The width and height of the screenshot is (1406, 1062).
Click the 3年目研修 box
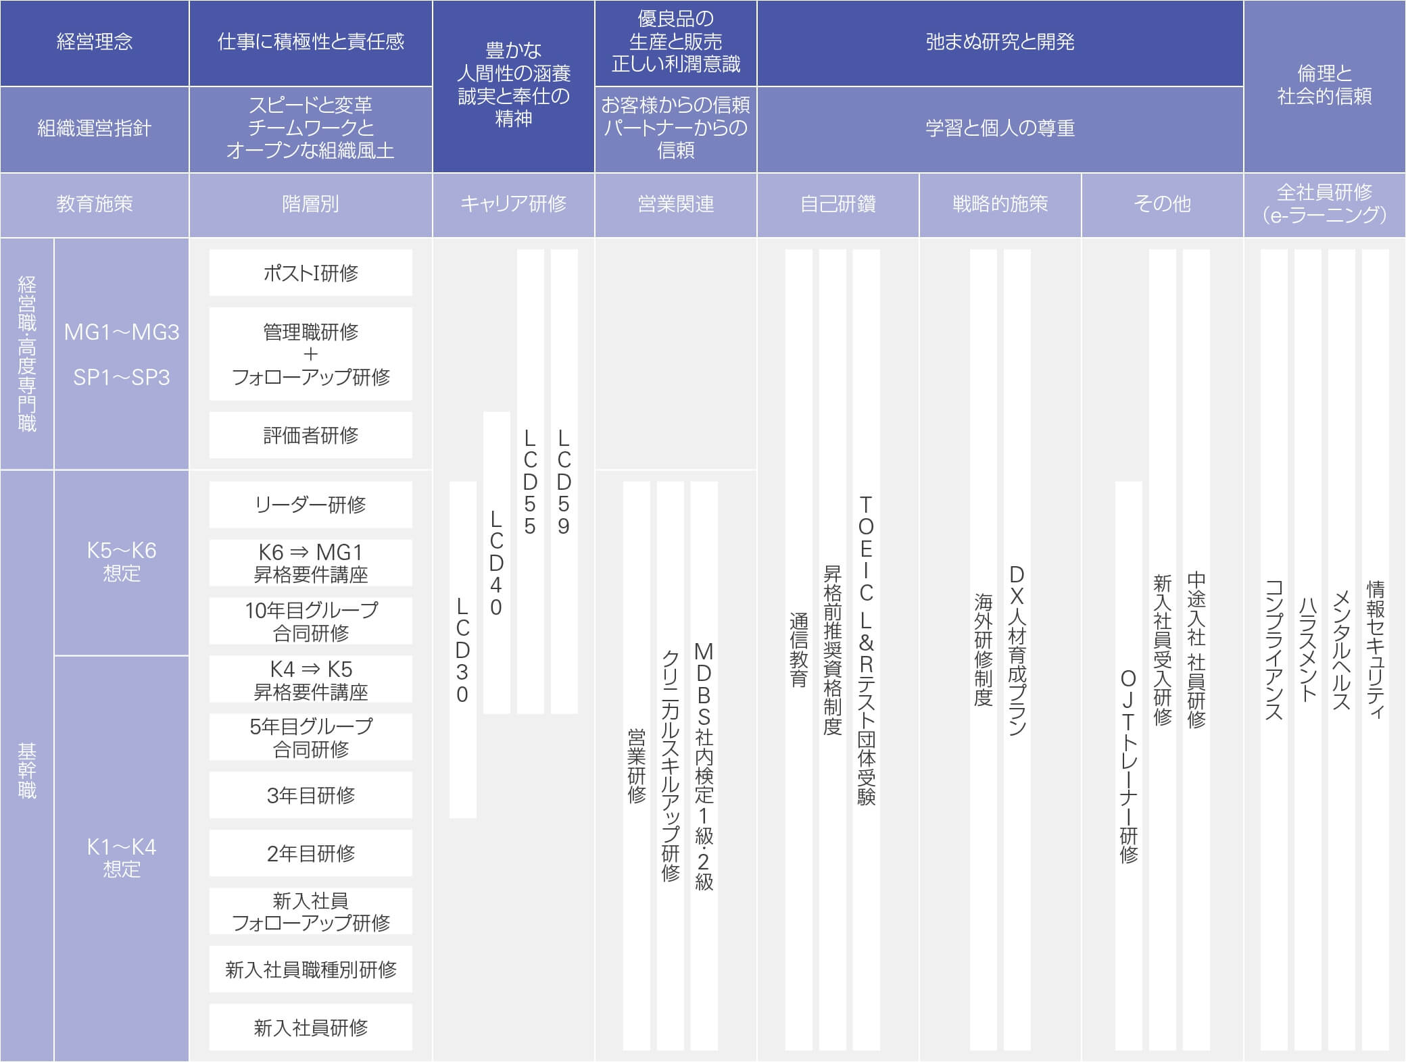[x=311, y=795]
